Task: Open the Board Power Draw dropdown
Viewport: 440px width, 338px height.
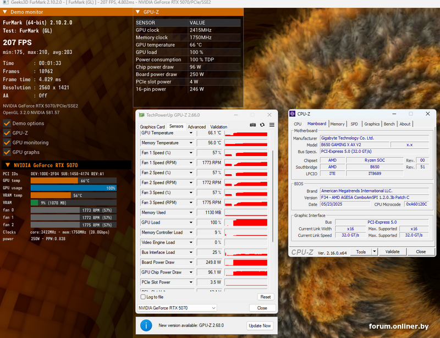Action: (191, 262)
